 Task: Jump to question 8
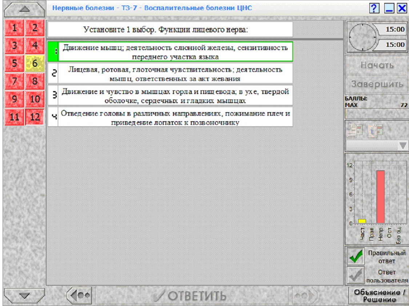tap(35, 81)
